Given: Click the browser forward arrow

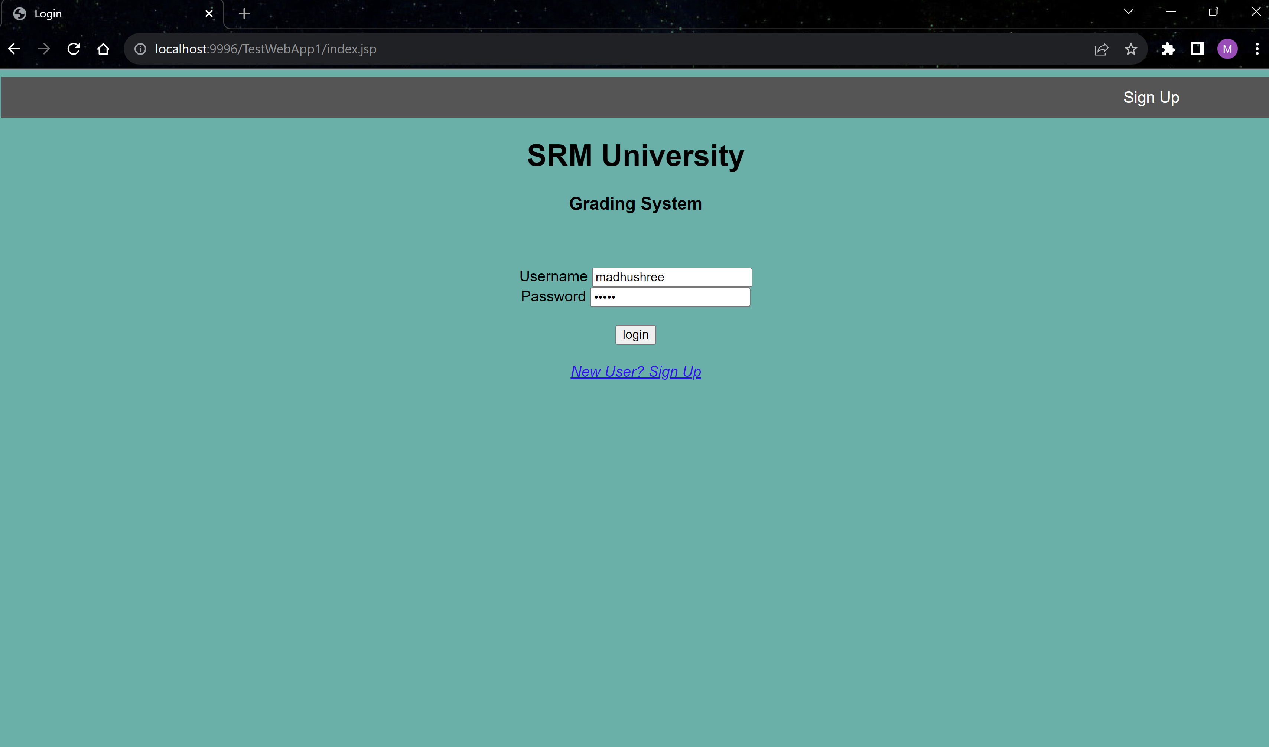Looking at the screenshot, I should 44,48.
